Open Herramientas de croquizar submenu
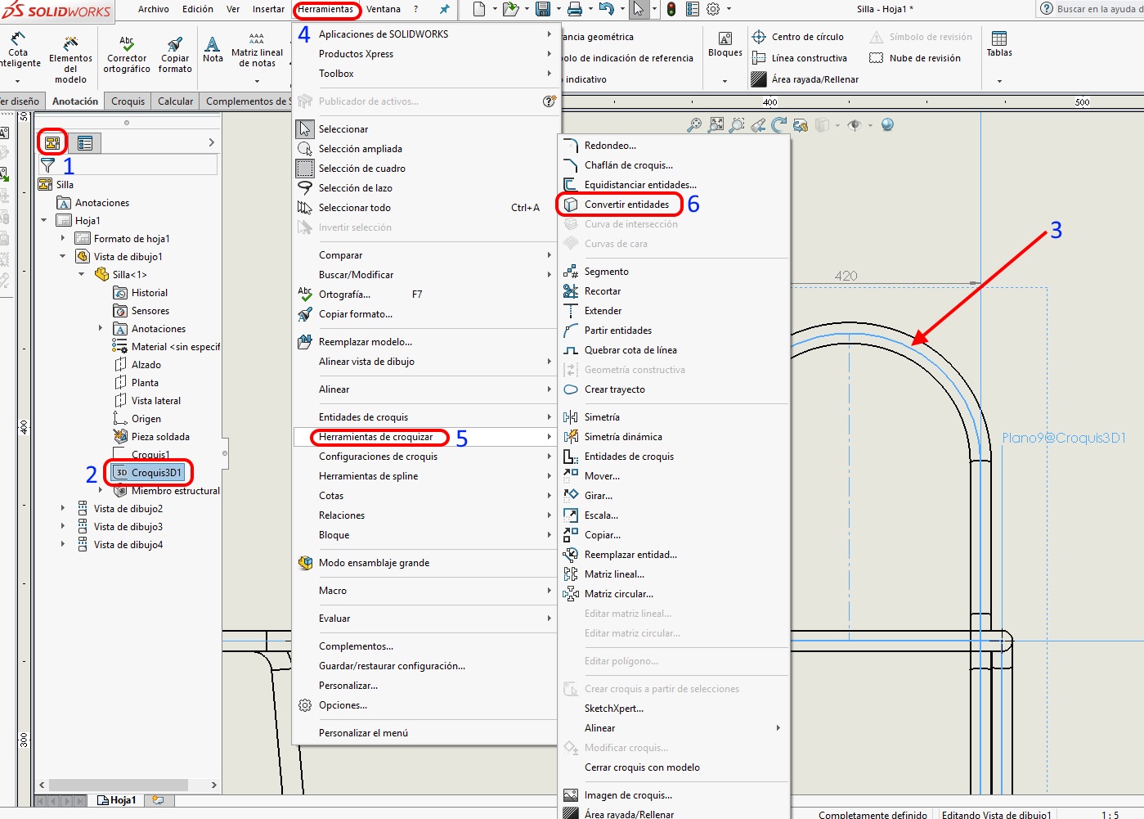 [x=425, y=437]
